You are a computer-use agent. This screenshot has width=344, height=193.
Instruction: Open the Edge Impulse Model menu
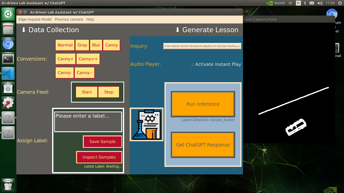[x=35, y=19]
